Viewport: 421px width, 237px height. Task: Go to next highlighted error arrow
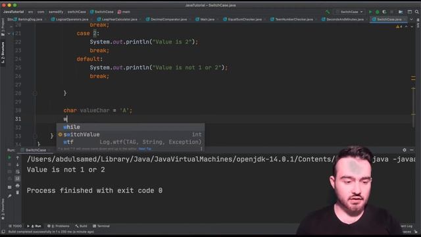tap(412, 26)
